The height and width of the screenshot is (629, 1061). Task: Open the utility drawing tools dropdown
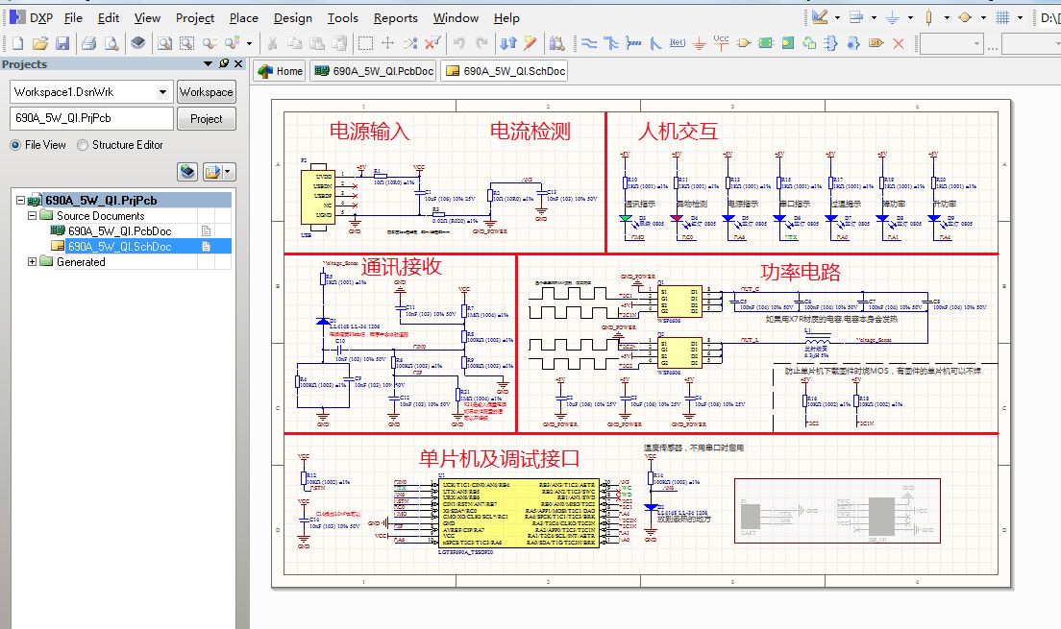pyautogui.click(x=838, y=17)
